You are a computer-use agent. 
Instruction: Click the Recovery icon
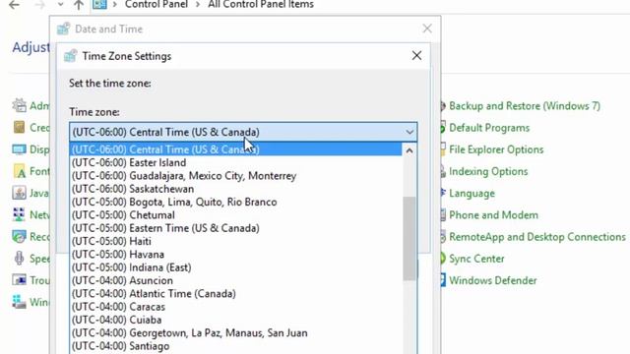pyautogui.click(x=19, y=237)
